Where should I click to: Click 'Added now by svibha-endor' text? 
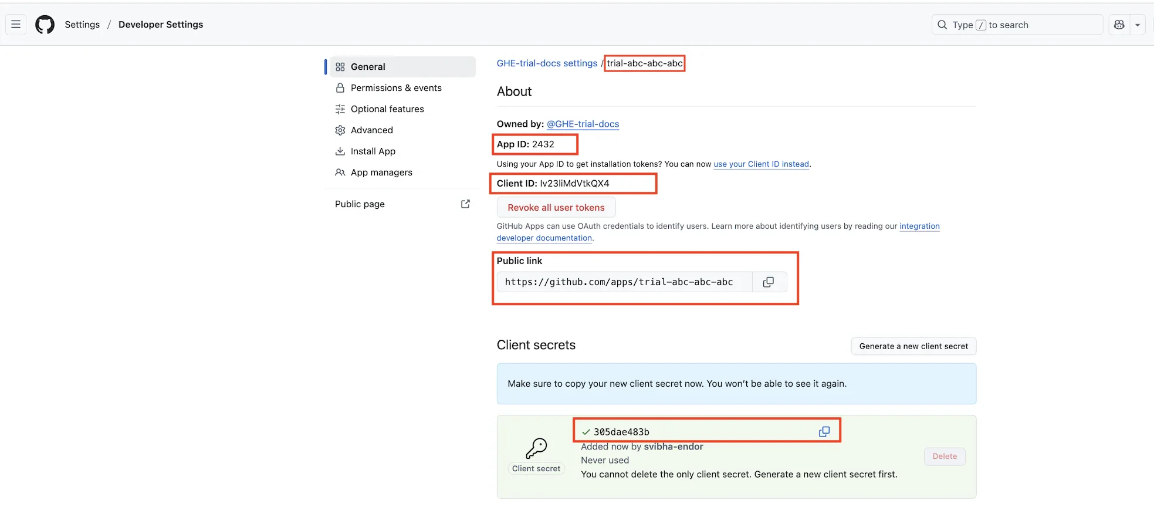[642, 447]
